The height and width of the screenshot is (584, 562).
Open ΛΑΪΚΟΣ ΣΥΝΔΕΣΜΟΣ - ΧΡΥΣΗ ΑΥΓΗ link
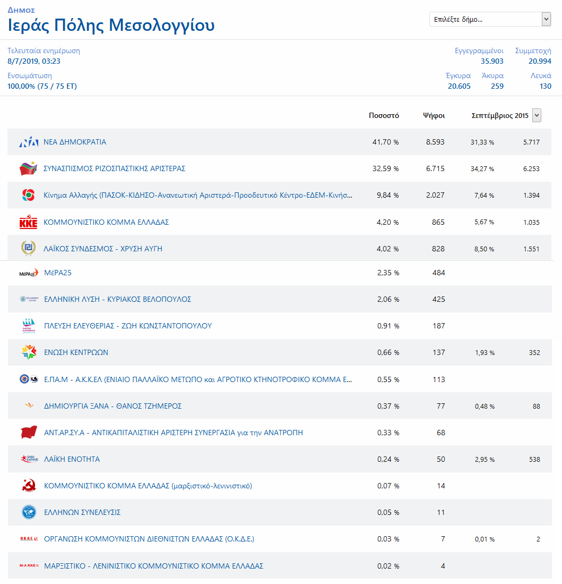pyautogui.click(x=102, y=248)
